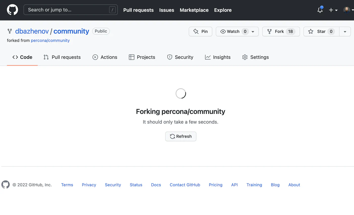354x215 pixels.
Task: Open the Contact GitHub footer link
Action: [185, 185]
